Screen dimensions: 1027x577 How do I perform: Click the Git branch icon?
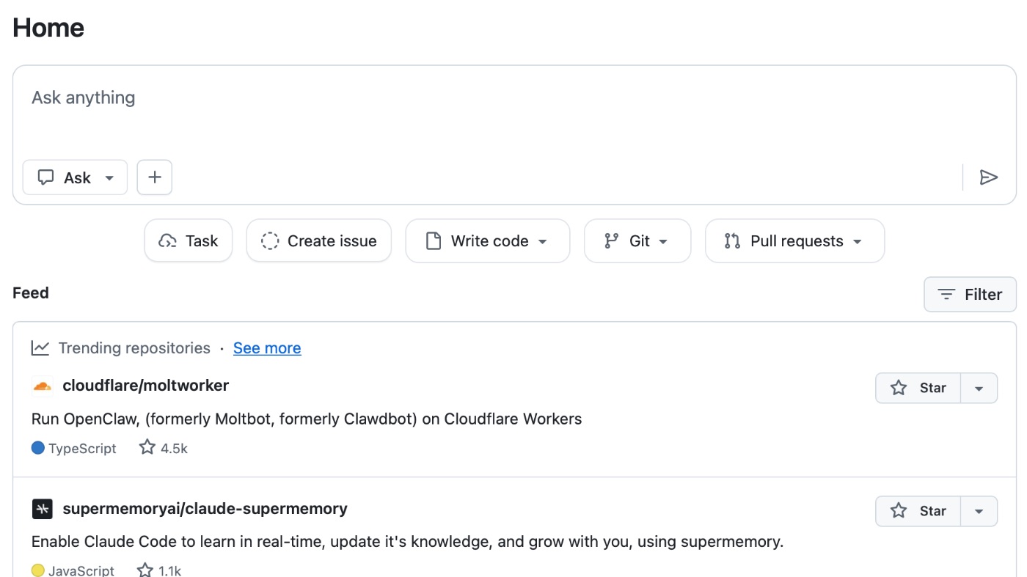click(x=610, y=240)
